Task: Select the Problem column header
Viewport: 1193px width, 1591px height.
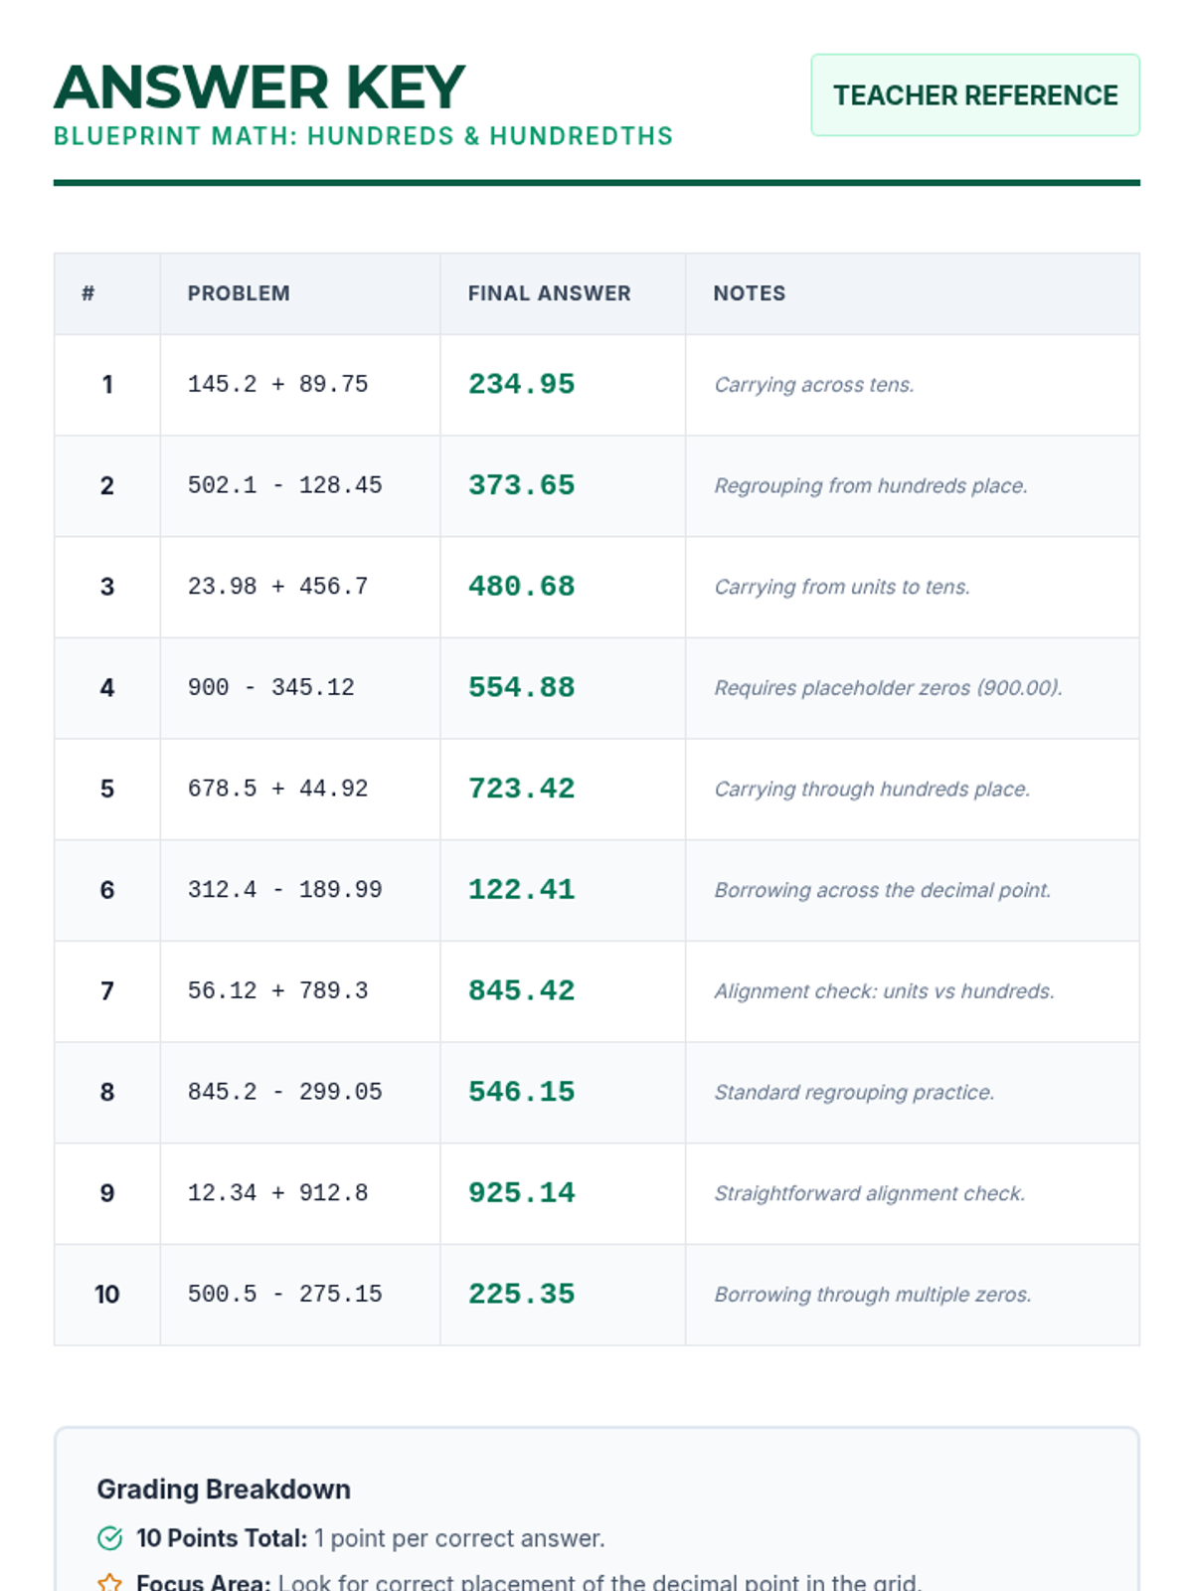Action: point(239,293)
